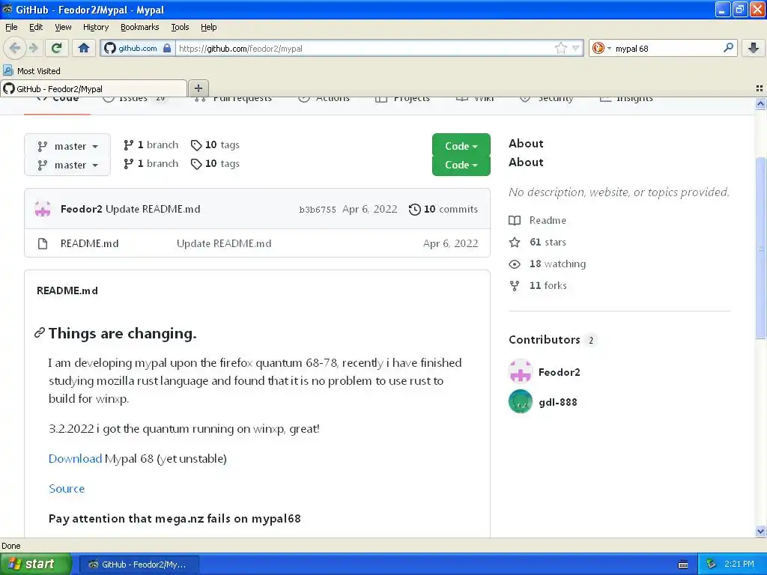This screenshot has height=575, width=767.
Task: Open the History menu
Action: (x=95, y=27)
